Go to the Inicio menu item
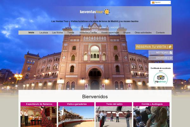The width and height of the screenshot is (190, 127). (31, 33)
